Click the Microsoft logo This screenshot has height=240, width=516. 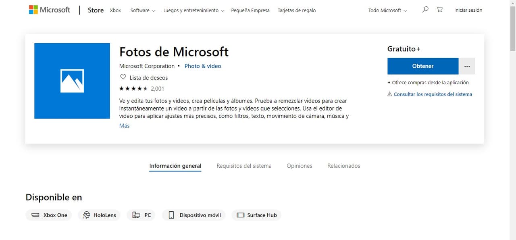pyautogui.click(x=49, y=10)
